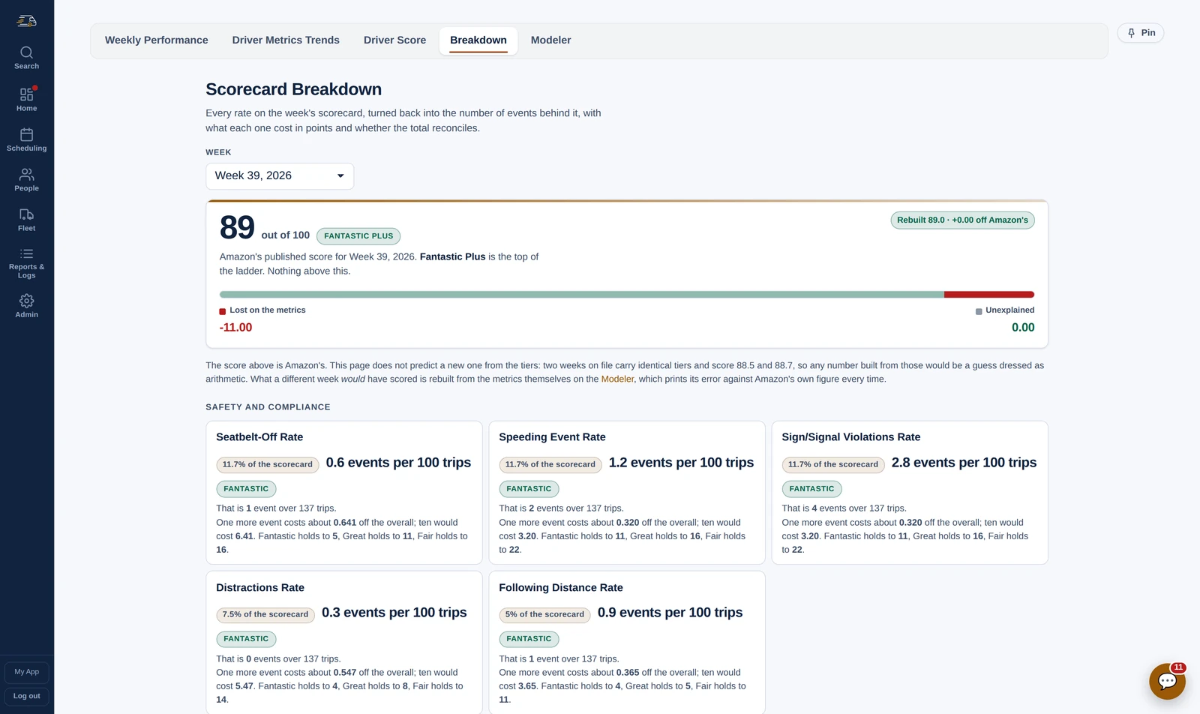This screenshot has height=714, width=1200.
Task: Follow the Modeler link in the paragraph
Action: click(x=617, y=379)
